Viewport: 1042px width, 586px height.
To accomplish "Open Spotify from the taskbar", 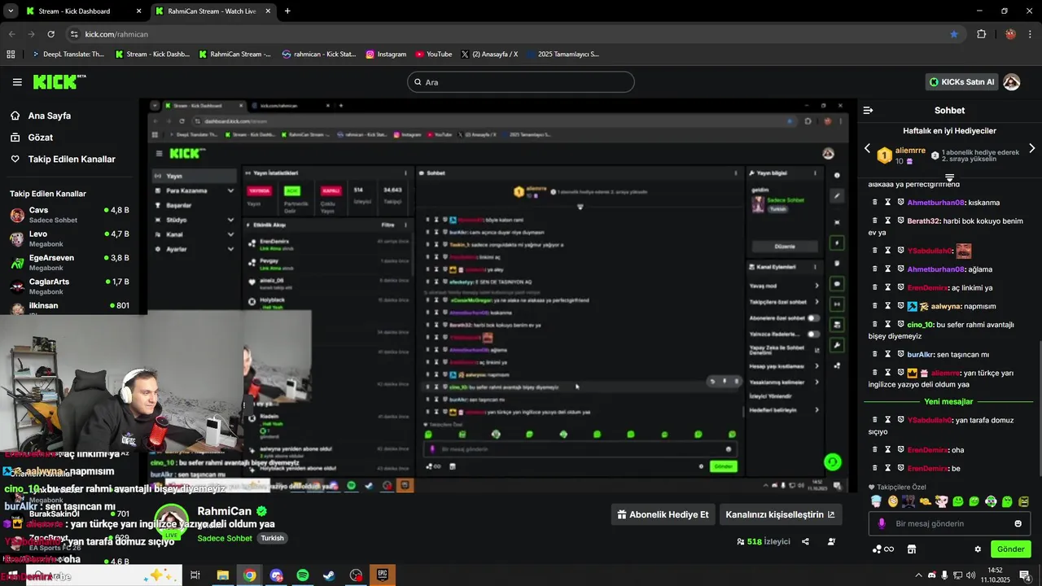I will point(303,575).
